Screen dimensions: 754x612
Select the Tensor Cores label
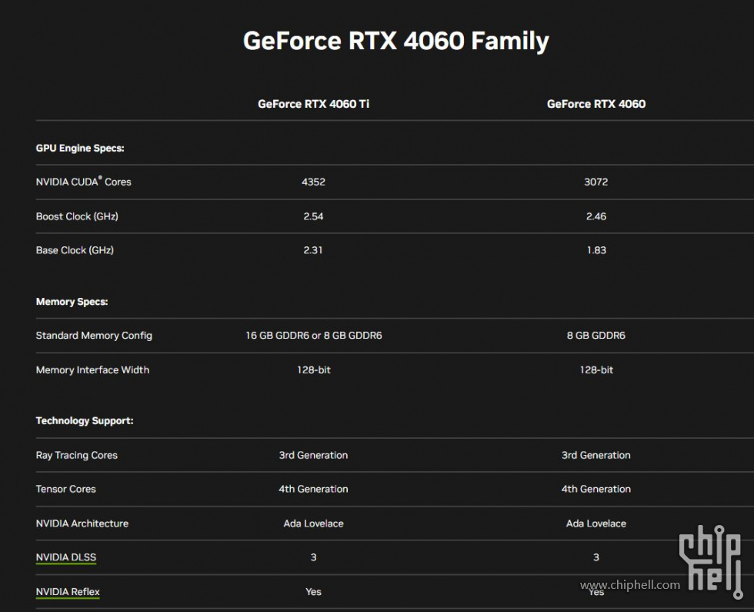(66, 489)
